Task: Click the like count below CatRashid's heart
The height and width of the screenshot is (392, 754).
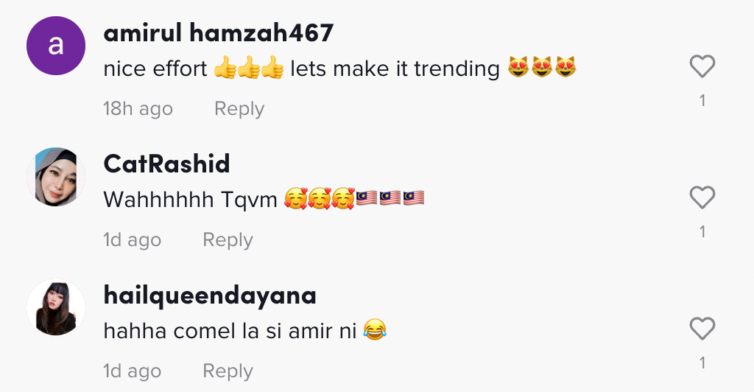Action: click(x=702, y=232)
